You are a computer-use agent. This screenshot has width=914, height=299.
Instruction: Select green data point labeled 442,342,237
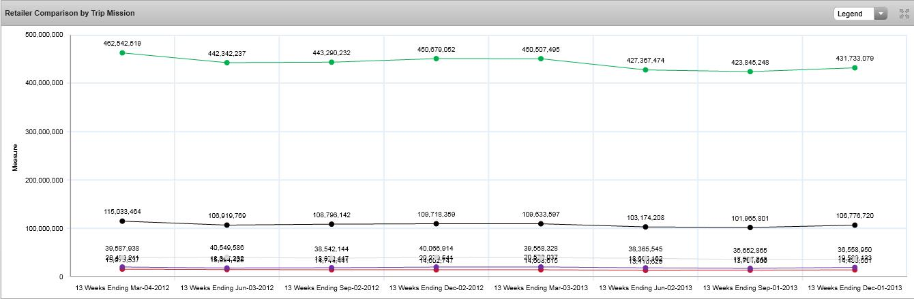(x=227, y=63)
